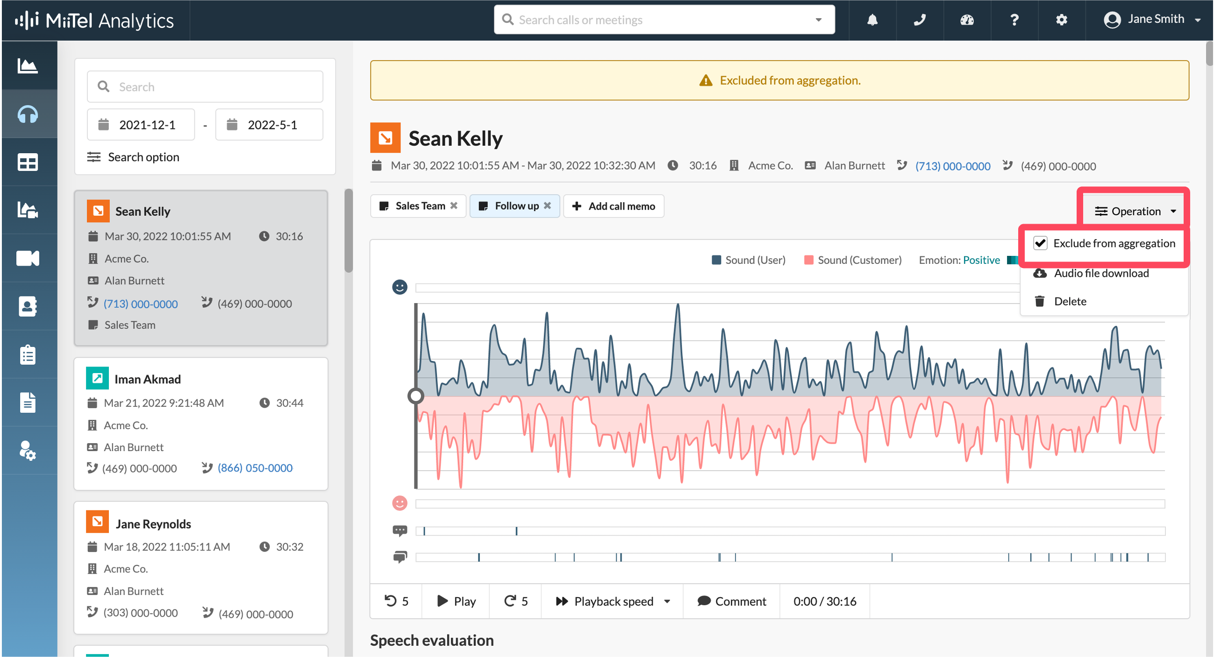Open clipboard checklist sidebar icon
Screen dimensions: 1214x657
(x=28, y=354)
